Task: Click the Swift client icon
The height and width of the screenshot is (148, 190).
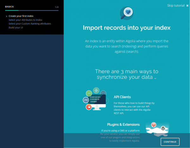Action: [x=89, y=107]
